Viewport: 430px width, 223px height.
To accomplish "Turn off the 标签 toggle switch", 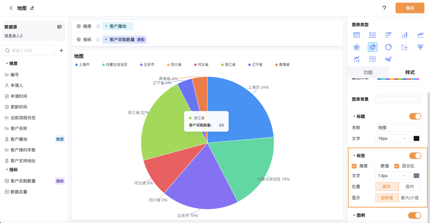I will [415, 156].
